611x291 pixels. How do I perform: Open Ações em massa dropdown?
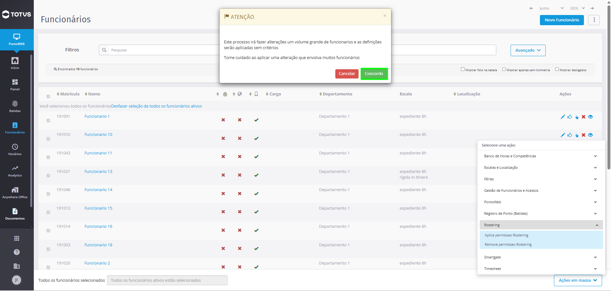[578, 280]
